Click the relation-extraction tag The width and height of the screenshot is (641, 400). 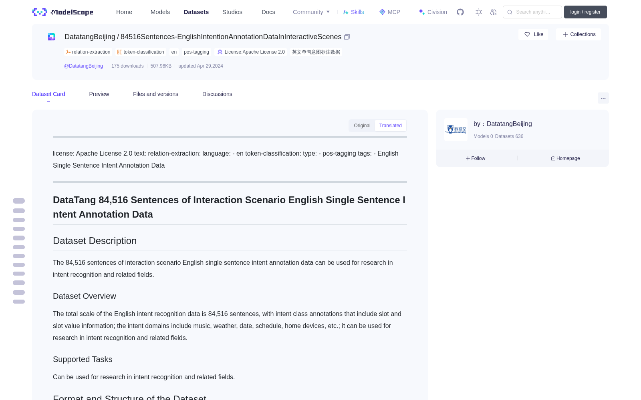[x=88, y=52]
